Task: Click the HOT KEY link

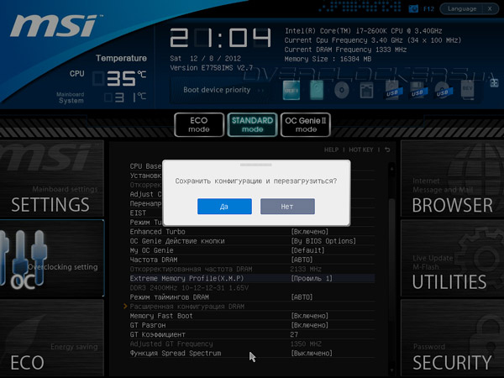Action: click(361, 150)
